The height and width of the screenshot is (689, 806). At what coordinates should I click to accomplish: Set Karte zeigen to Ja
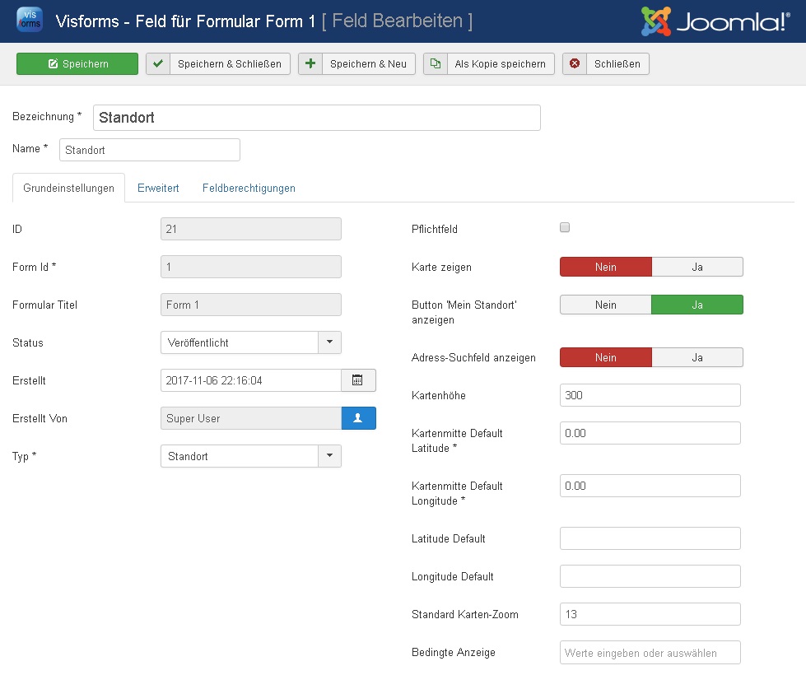tap(697, 267)
